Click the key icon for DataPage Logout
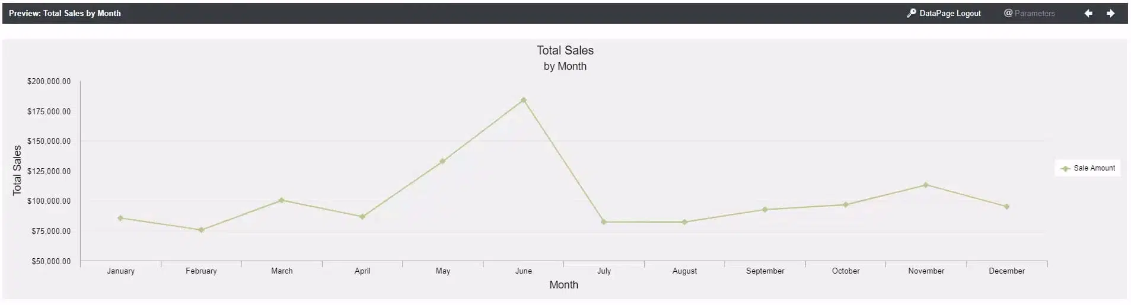This screenshot has height=305, width=1131. [x=912, y=13]
